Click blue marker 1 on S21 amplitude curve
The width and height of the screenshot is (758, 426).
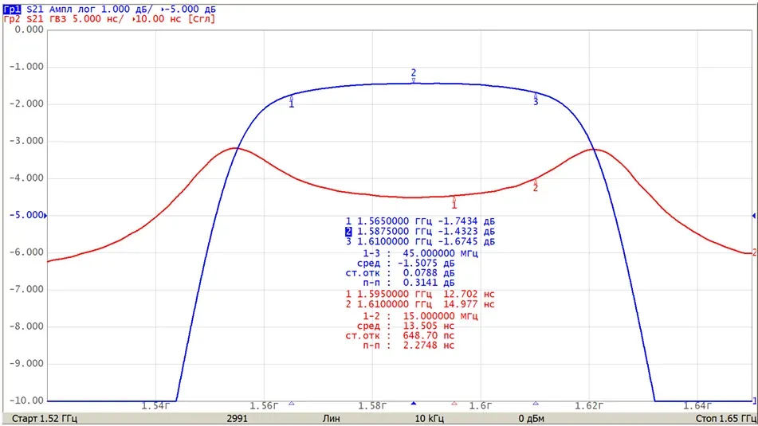pyautogui.click(x=292, y=103)
